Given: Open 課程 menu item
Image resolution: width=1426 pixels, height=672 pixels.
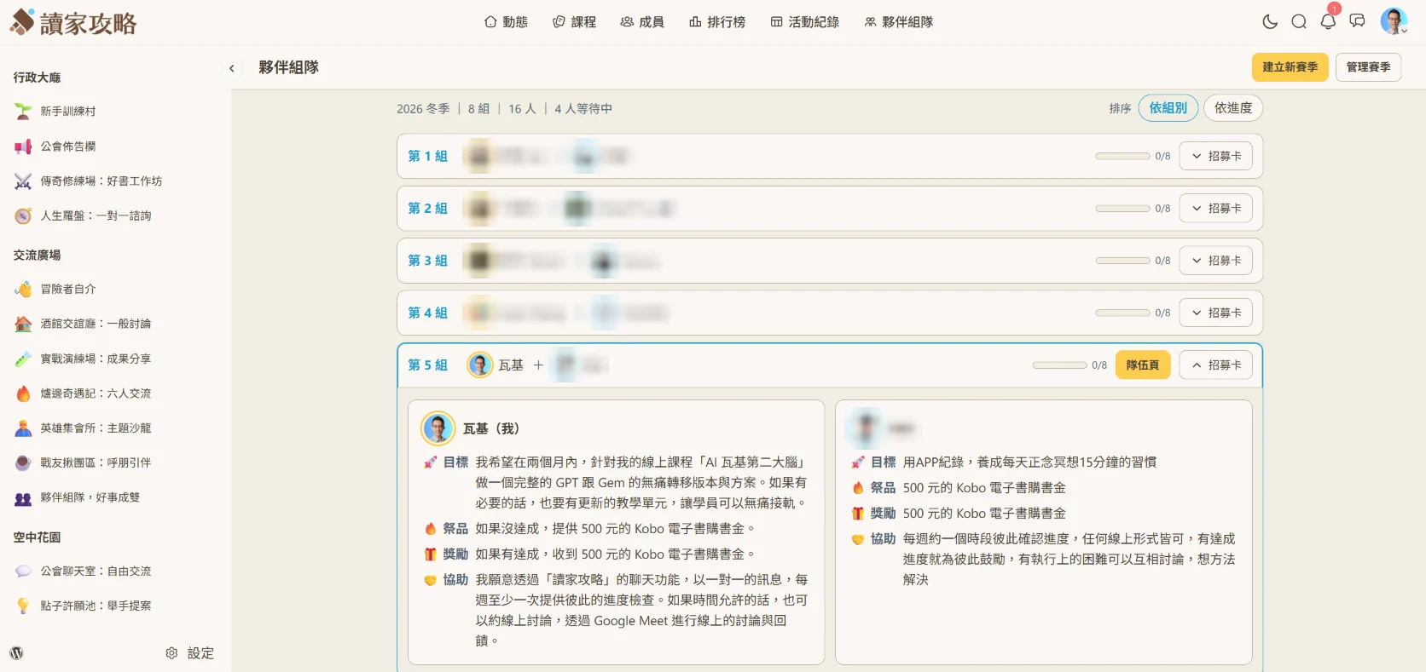Looking at the screenshot, I should tap(574, 22).
